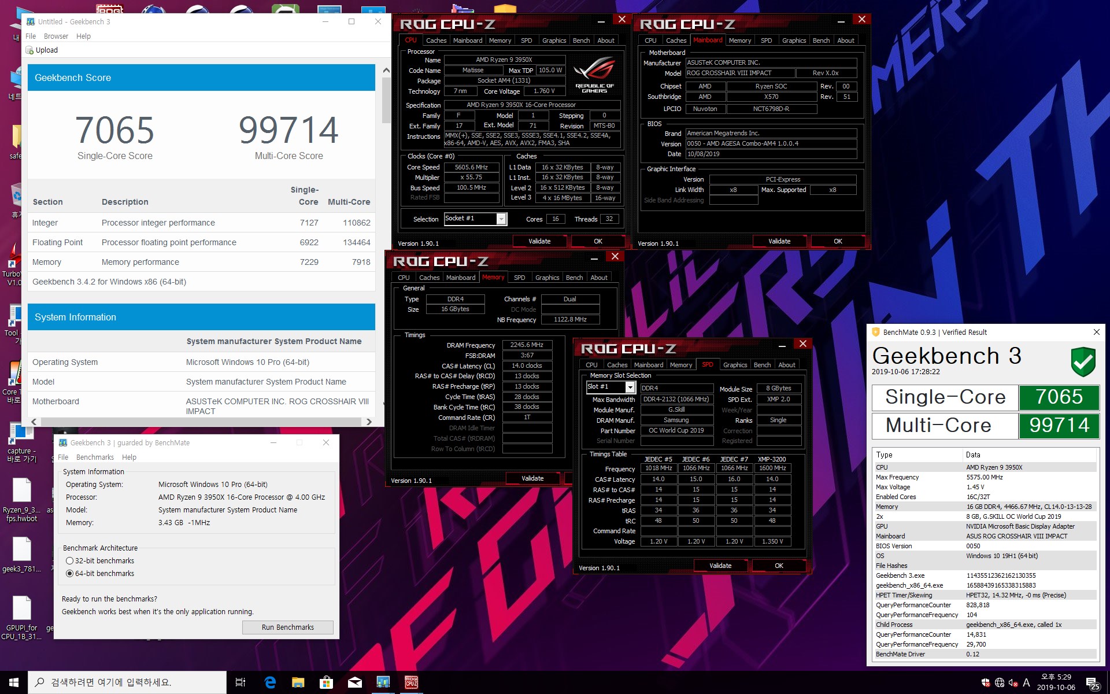Click Run Benchmarks button
This screenshot has height=694, width=1110.
pos(287,627)
